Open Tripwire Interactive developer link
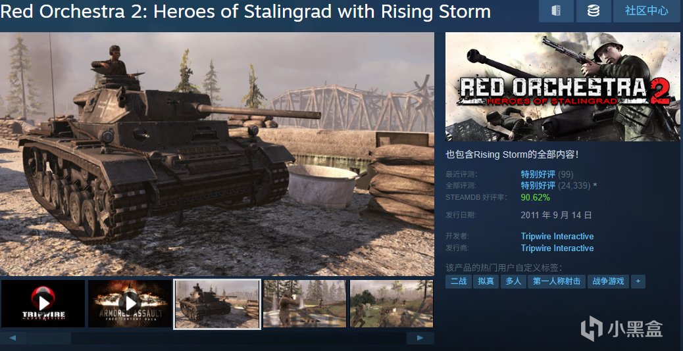Screen dimensions: 683x351 coord(557,236)
